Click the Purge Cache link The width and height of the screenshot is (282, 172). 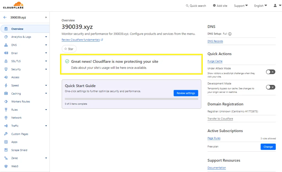click(x=215, y=61)
